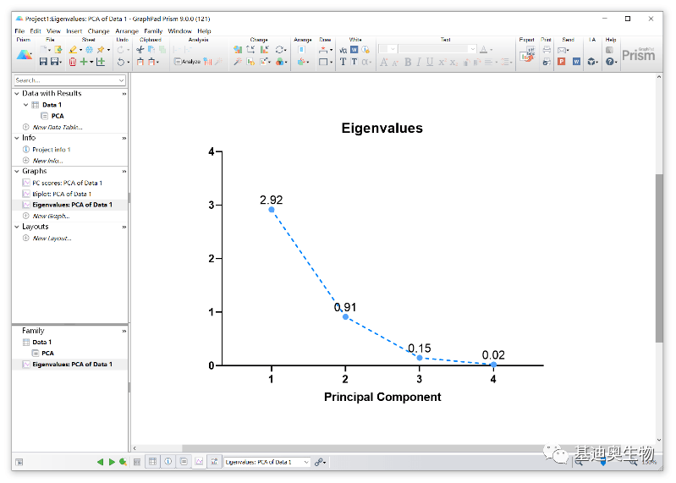Click the Delete sheet trash icon
The height and width of the screenshot is (483, 676).
(x=73, y=62)
